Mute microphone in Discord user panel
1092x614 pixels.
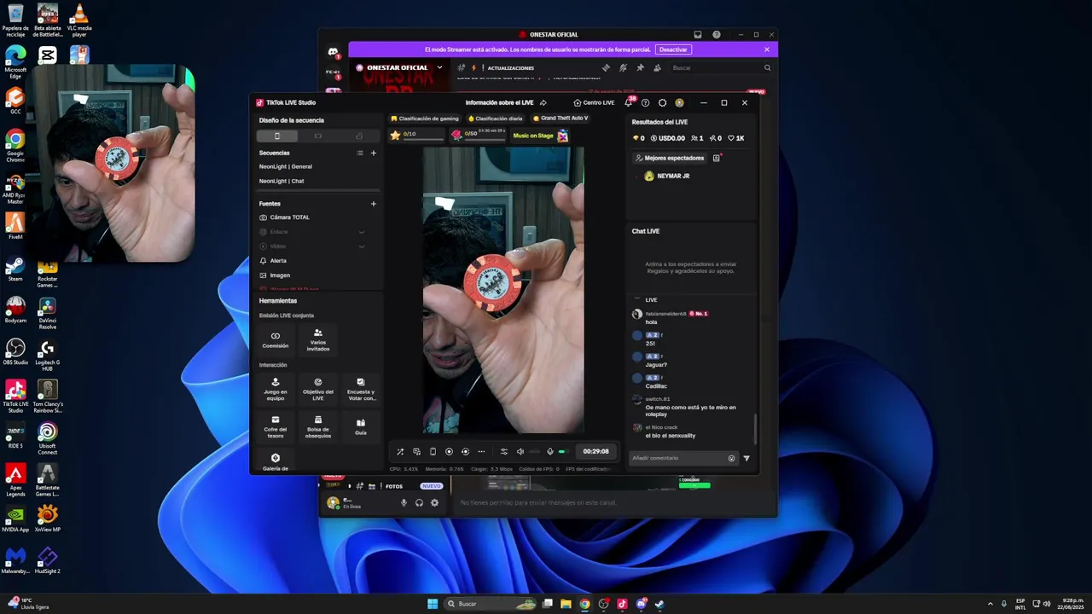pyautogui.click(x=404, y=502)
